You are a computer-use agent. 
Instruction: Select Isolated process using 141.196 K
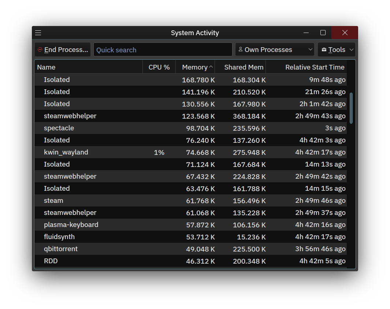click(191, 92)
